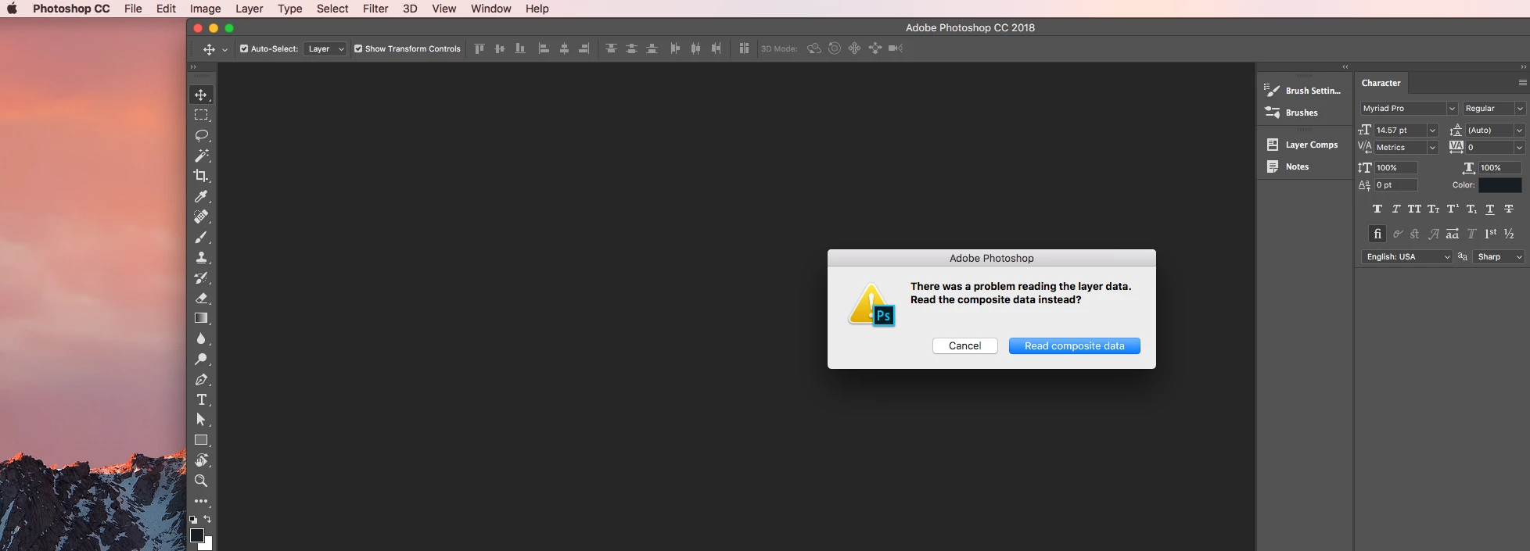Open the Myriad Pro font family dropdown
Viewport: 1530px width, 551px height.
pos(1452,108)
